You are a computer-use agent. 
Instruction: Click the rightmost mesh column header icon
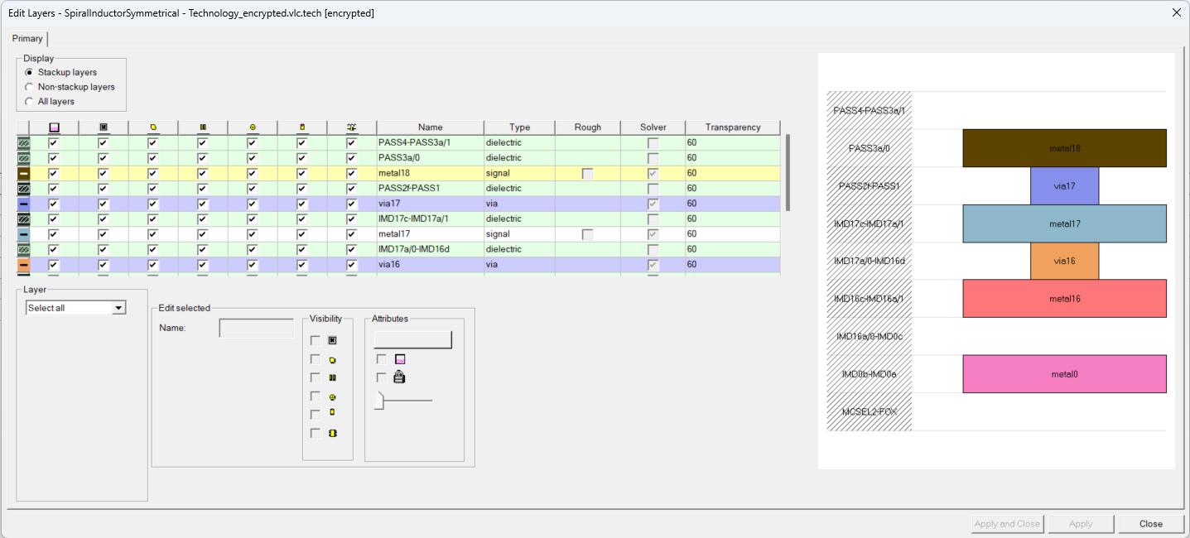(x=352, y=127)
